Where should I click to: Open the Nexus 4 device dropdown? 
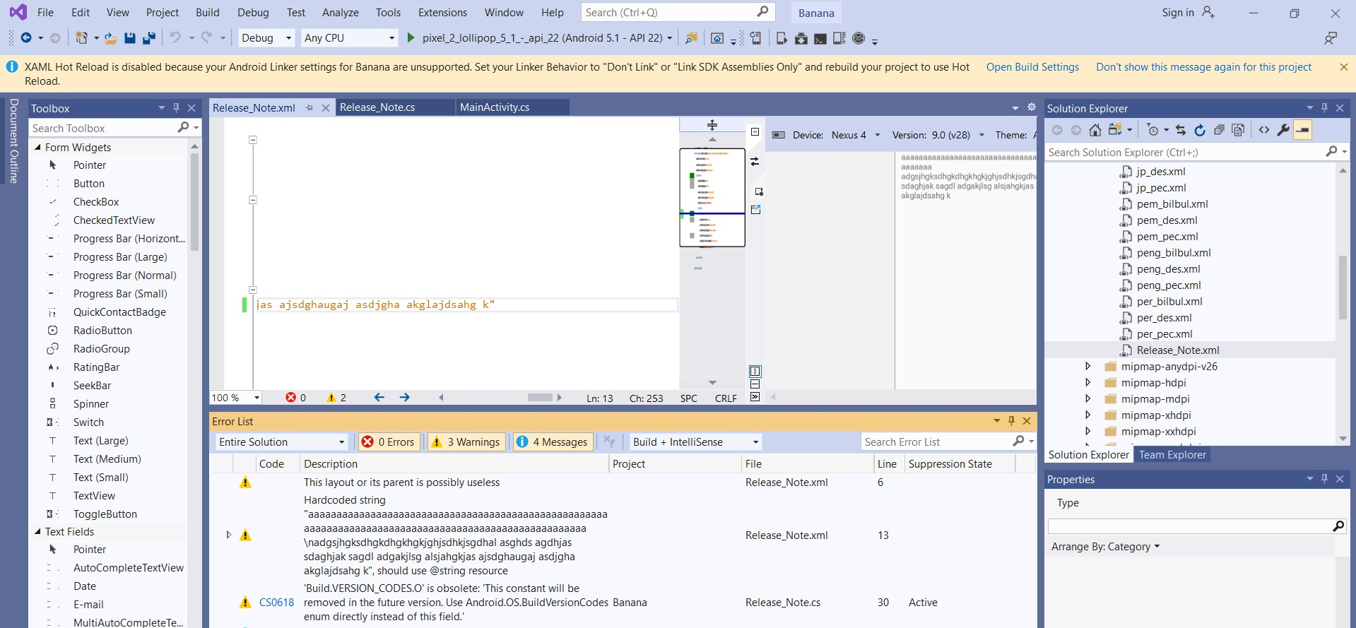click(x=855, y=135)
